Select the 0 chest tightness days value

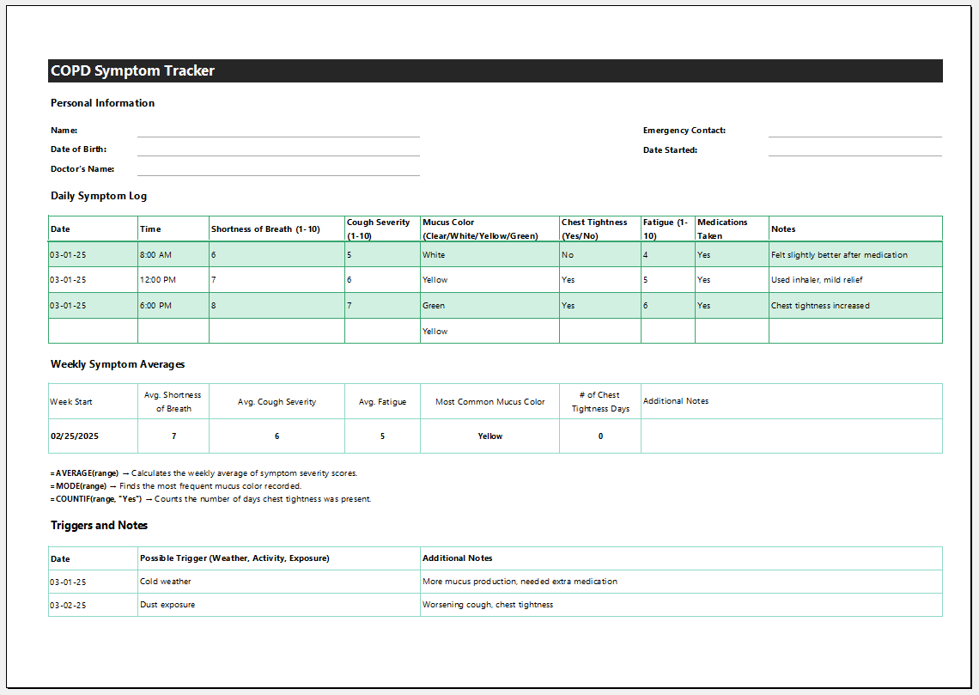click(x=600, y=436)
